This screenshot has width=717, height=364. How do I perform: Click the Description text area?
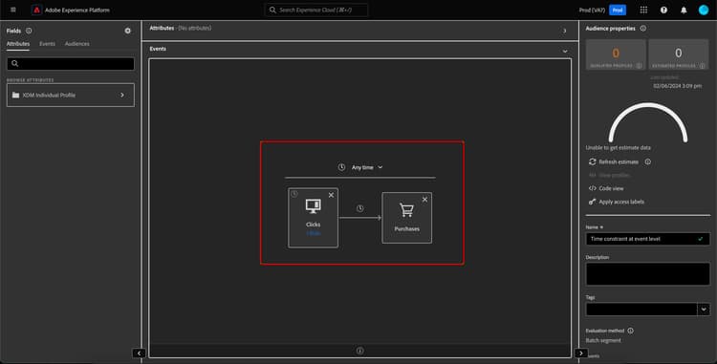648,274
